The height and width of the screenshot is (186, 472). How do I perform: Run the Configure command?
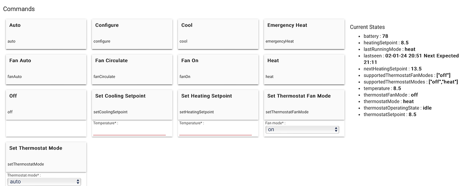tap(132, 33)
